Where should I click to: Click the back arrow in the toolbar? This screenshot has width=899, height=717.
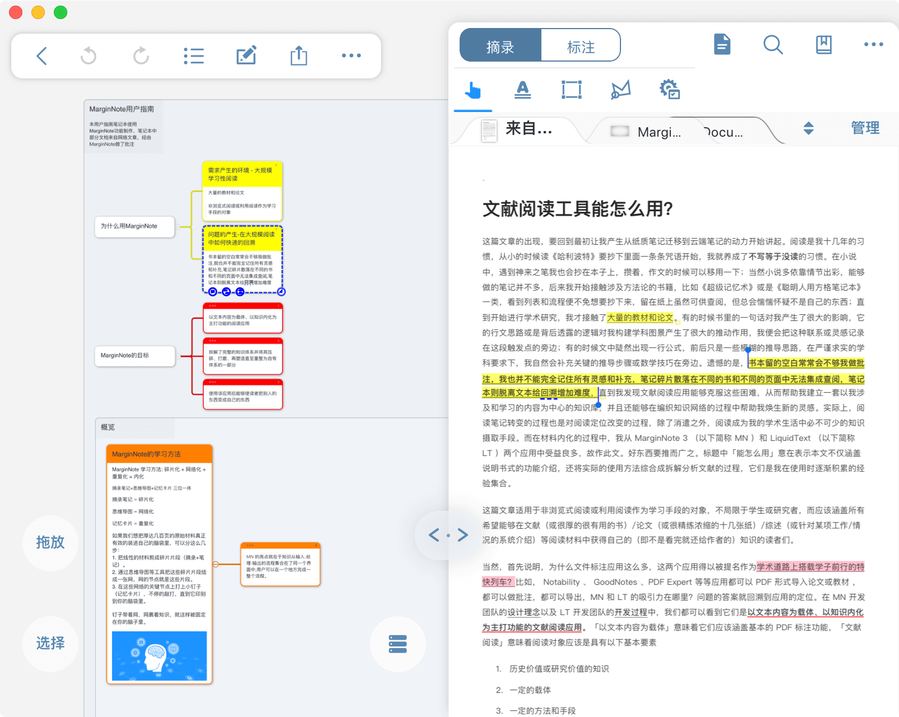[41, 55]
